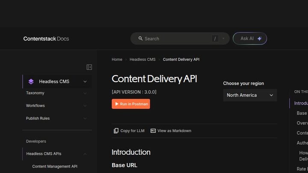Click the Base URL subheading
The height and width of the screenshot is (173, 308).
[124, 165]
